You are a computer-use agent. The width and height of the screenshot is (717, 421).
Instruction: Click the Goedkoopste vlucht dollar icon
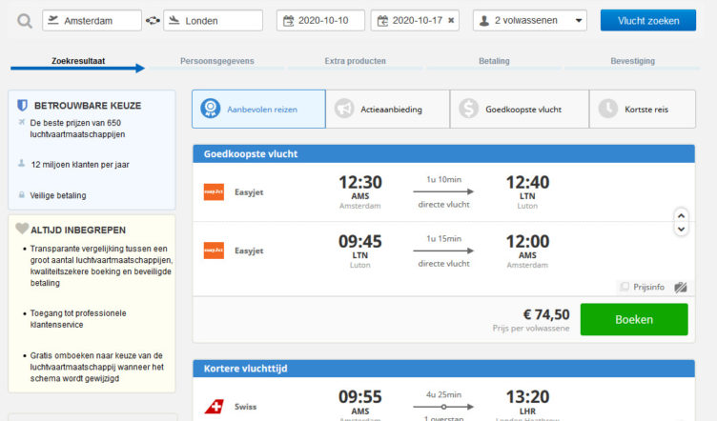click(x=468, y=110)
